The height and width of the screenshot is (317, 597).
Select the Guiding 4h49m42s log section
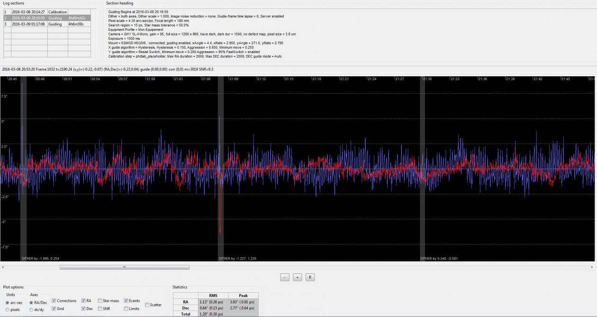click(47, 18)
